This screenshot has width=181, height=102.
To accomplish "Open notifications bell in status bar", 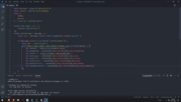I will tap(178, 97).
